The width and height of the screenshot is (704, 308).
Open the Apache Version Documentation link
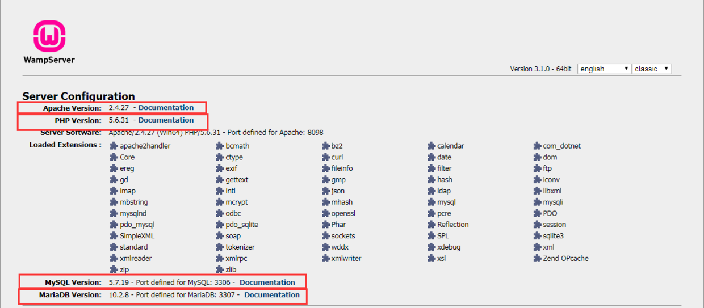(x=166, y=108)
